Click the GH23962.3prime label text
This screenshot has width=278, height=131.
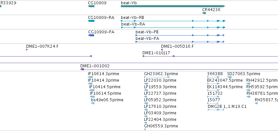161,74
